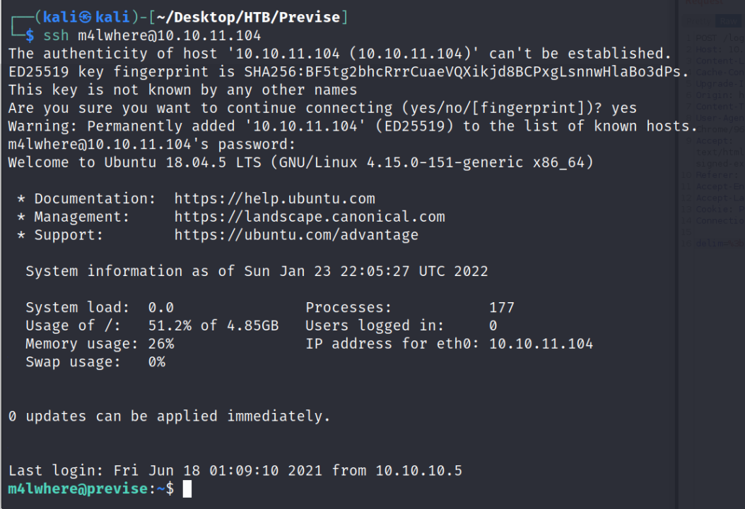Viewport: 745px width, 509px height.
Task: Click the 'yes' answer after fingerprint prompt
Action: click(623, 108)
